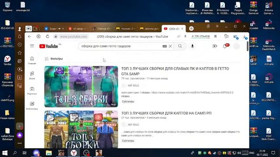The image size is (280, 157).
Task: Select Yandex shortcut on the desktop
Action: 7,60
